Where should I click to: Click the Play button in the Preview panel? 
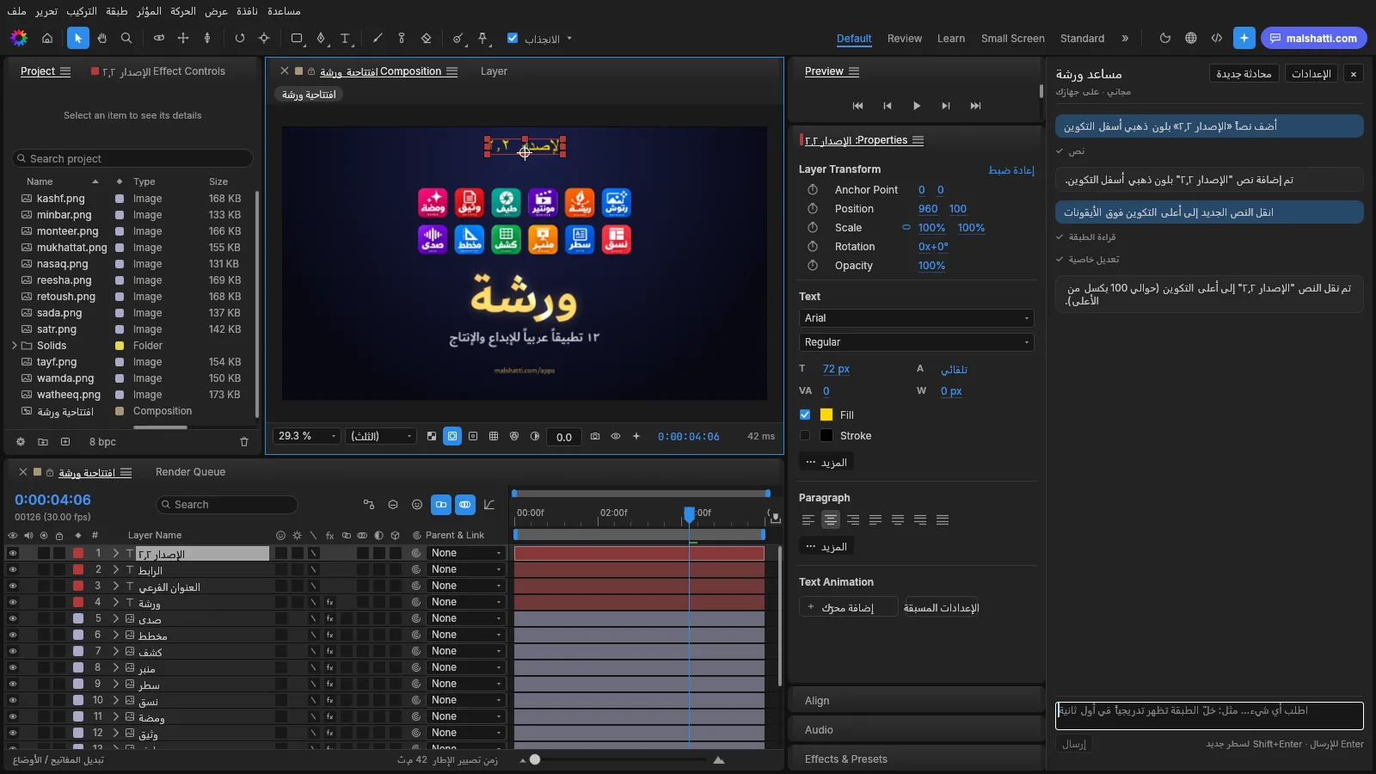pos(917,106)
